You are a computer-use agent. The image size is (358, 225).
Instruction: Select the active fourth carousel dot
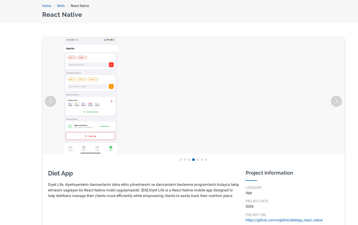(194, 160)
